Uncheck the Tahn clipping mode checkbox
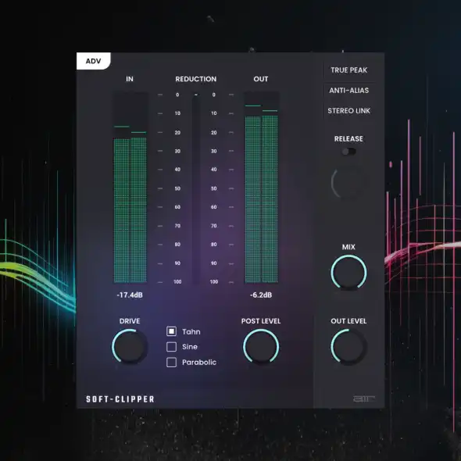This screenshot has height=461, width=461. tap(171, 331)
